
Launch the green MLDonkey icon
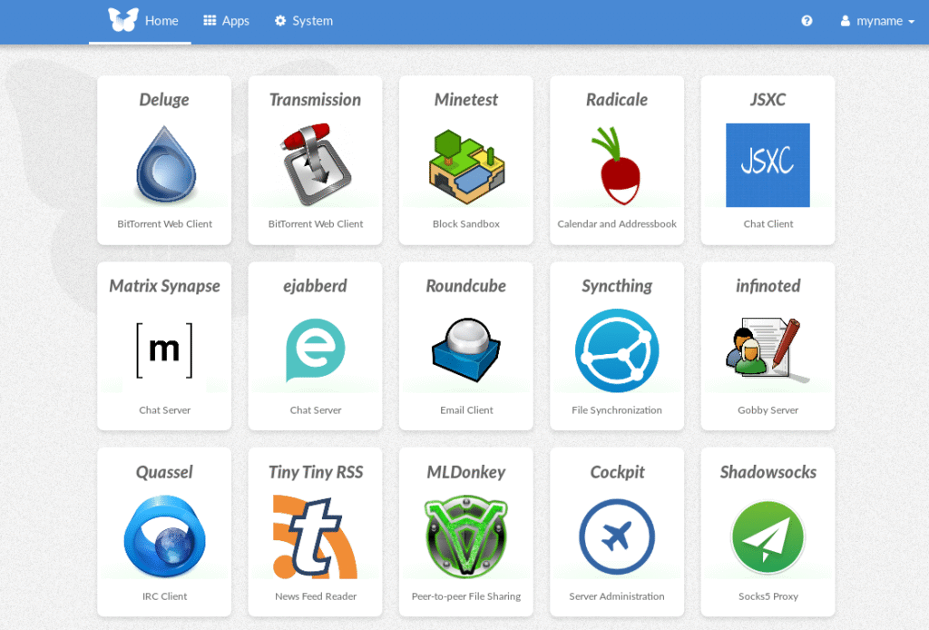tap(466, 536)
